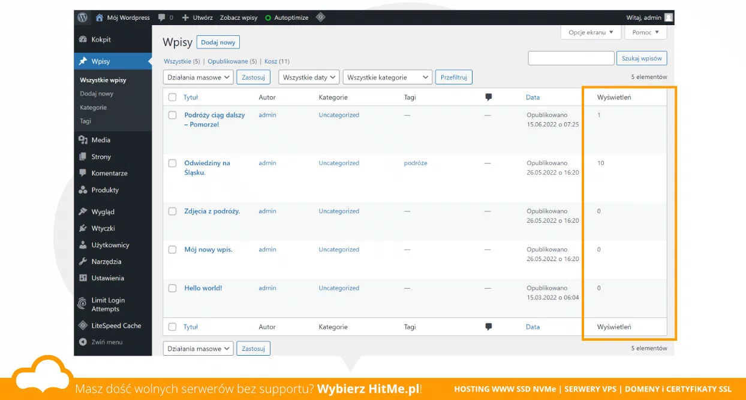This screenshot has width=746, height=400.
Task: Tick the select-all checkbox in table header
Action: pyautogui.click(x=173, y=97)
